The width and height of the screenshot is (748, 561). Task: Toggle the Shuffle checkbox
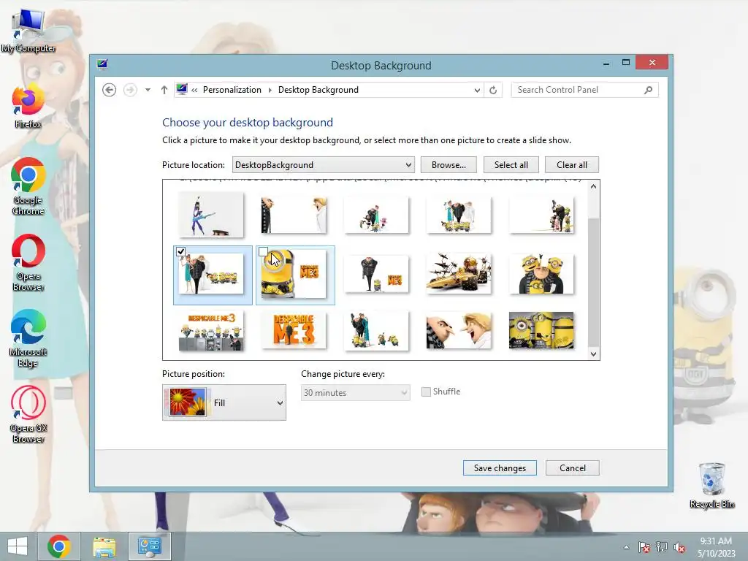[426, 392]
